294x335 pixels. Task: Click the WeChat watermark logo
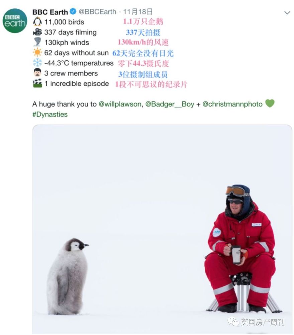point(233,322)
